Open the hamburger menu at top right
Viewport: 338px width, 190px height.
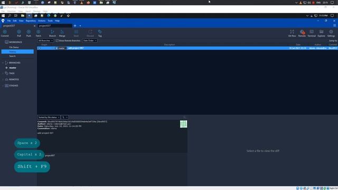click(334, 25)
